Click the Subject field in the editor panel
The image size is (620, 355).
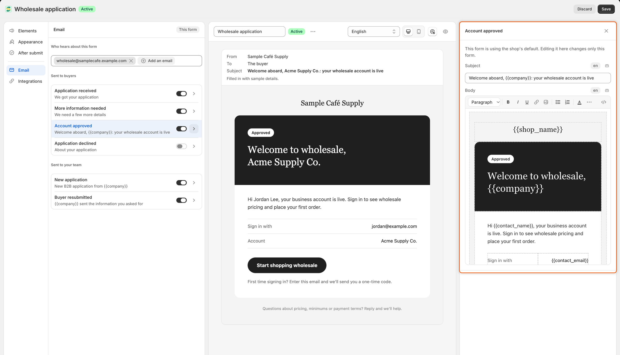click(x=538, y=78)
